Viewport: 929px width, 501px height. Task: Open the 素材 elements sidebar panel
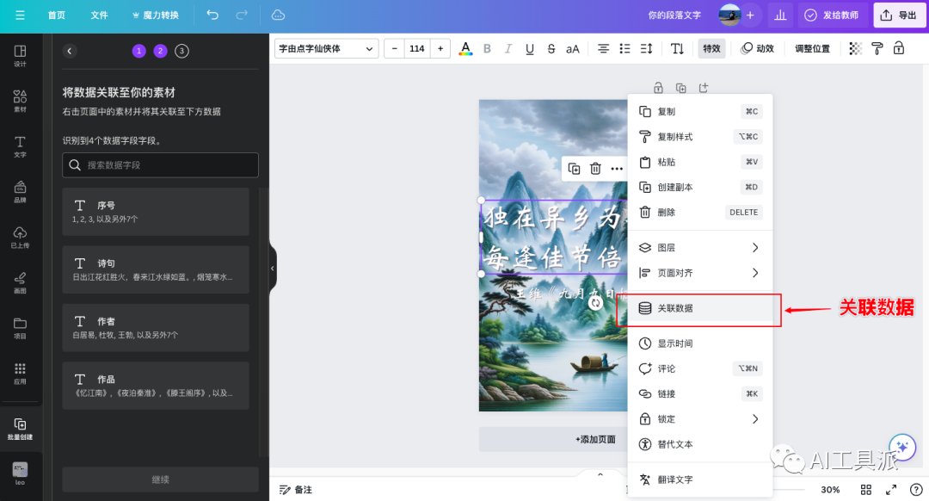pos(20,101)
